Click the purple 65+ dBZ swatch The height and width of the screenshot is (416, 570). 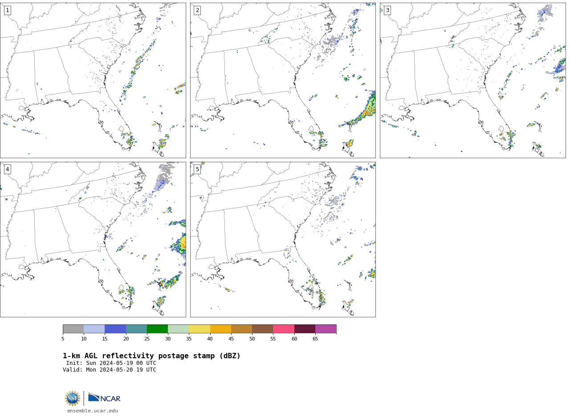tap(326, 329)
